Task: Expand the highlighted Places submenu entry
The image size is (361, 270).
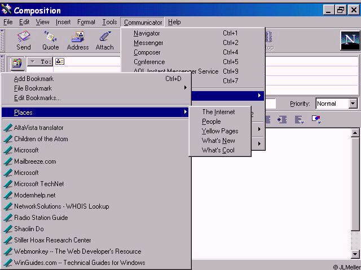Action: click(95, 112)
